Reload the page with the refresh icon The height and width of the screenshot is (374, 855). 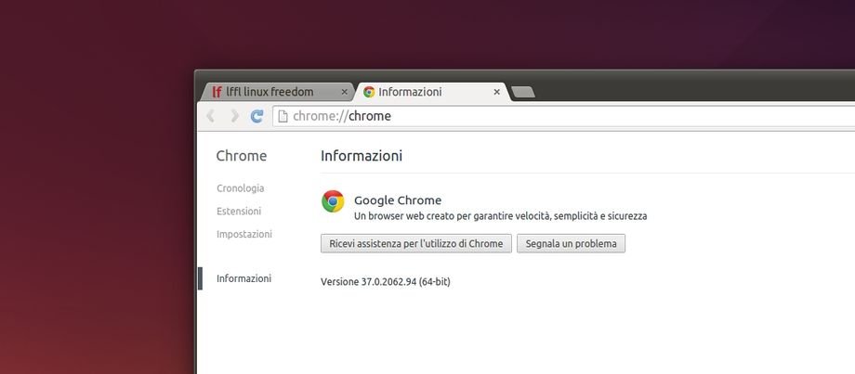click(256, 116)
